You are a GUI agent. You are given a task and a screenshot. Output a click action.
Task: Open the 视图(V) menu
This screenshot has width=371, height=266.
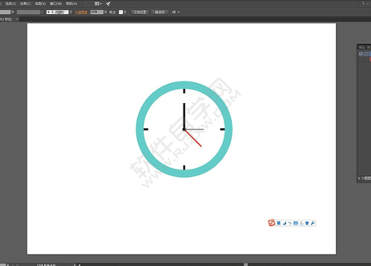click(x=40, y=4)
